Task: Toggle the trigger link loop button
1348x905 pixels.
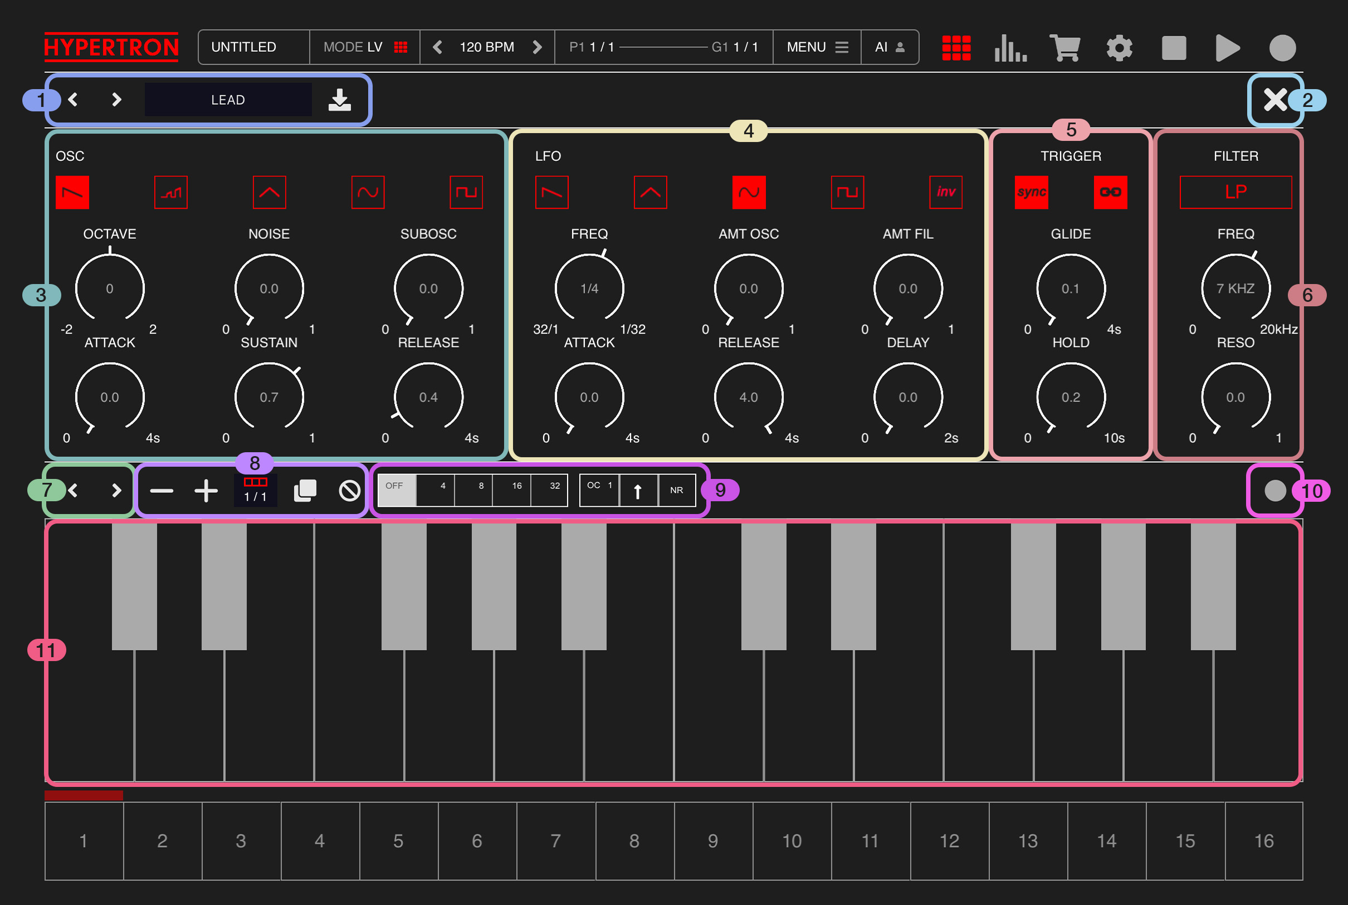Action: 1110,192
